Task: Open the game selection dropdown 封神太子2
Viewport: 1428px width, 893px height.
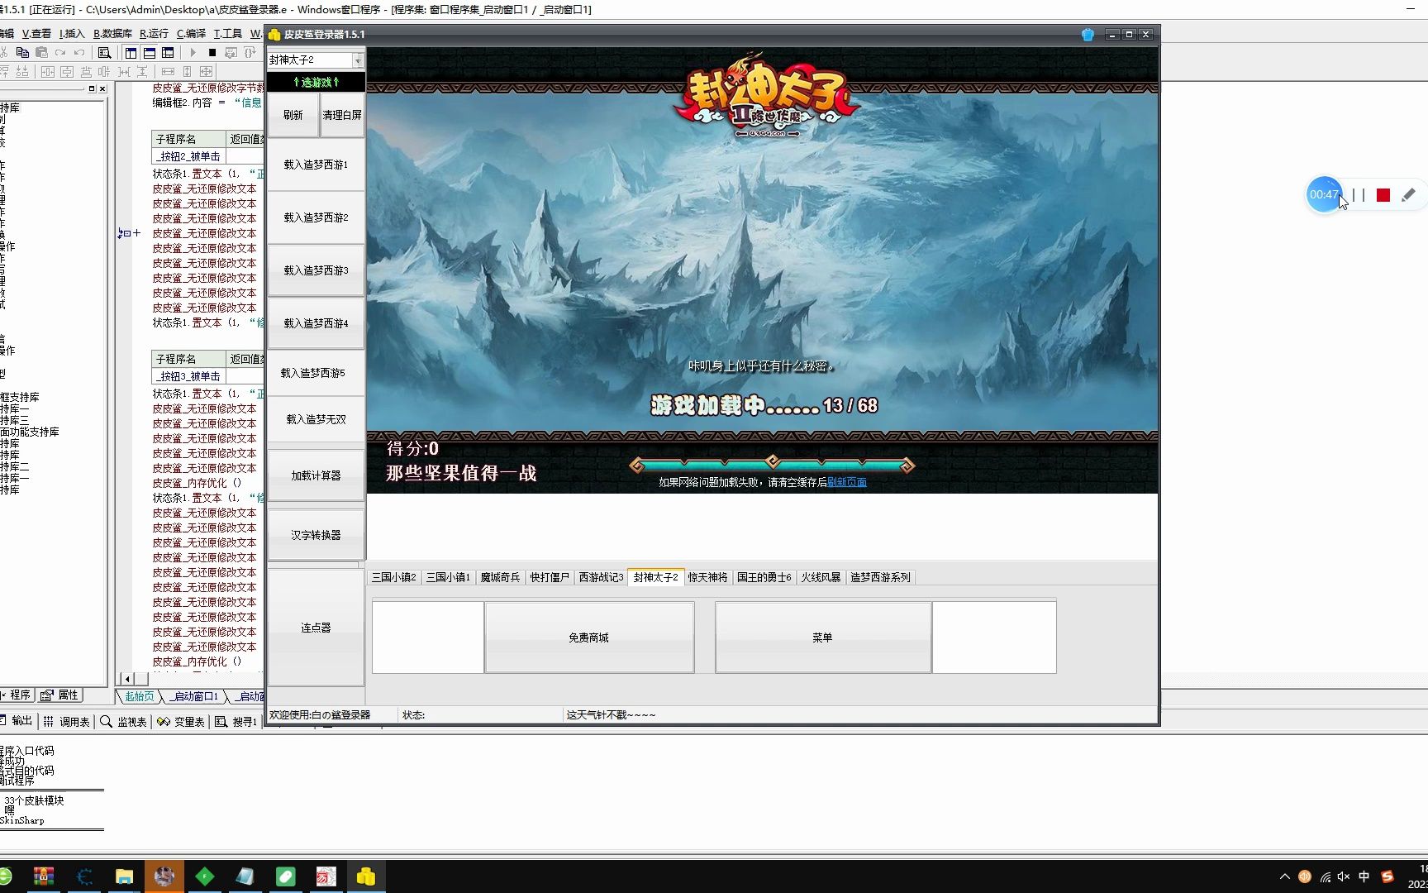Action: pyautogui.click(x=316, y=60)
